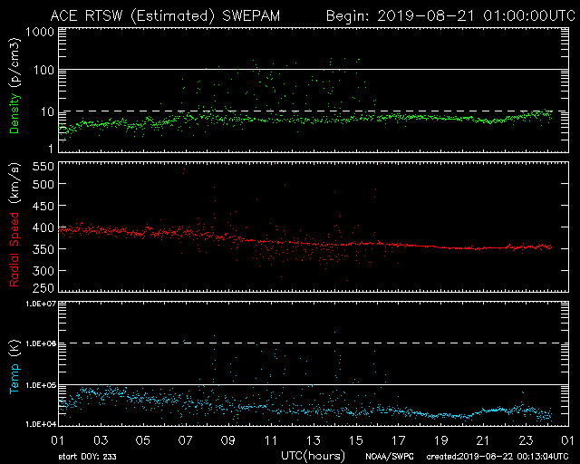580x464 pixels.
Task: Click hour 11 on the time axis
Action: coord(271,440)
